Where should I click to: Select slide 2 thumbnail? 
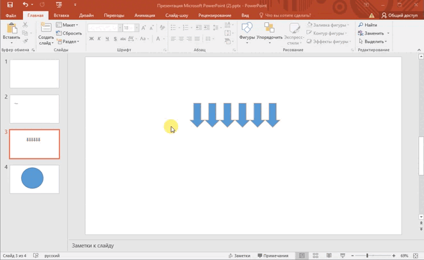(35, 109)
